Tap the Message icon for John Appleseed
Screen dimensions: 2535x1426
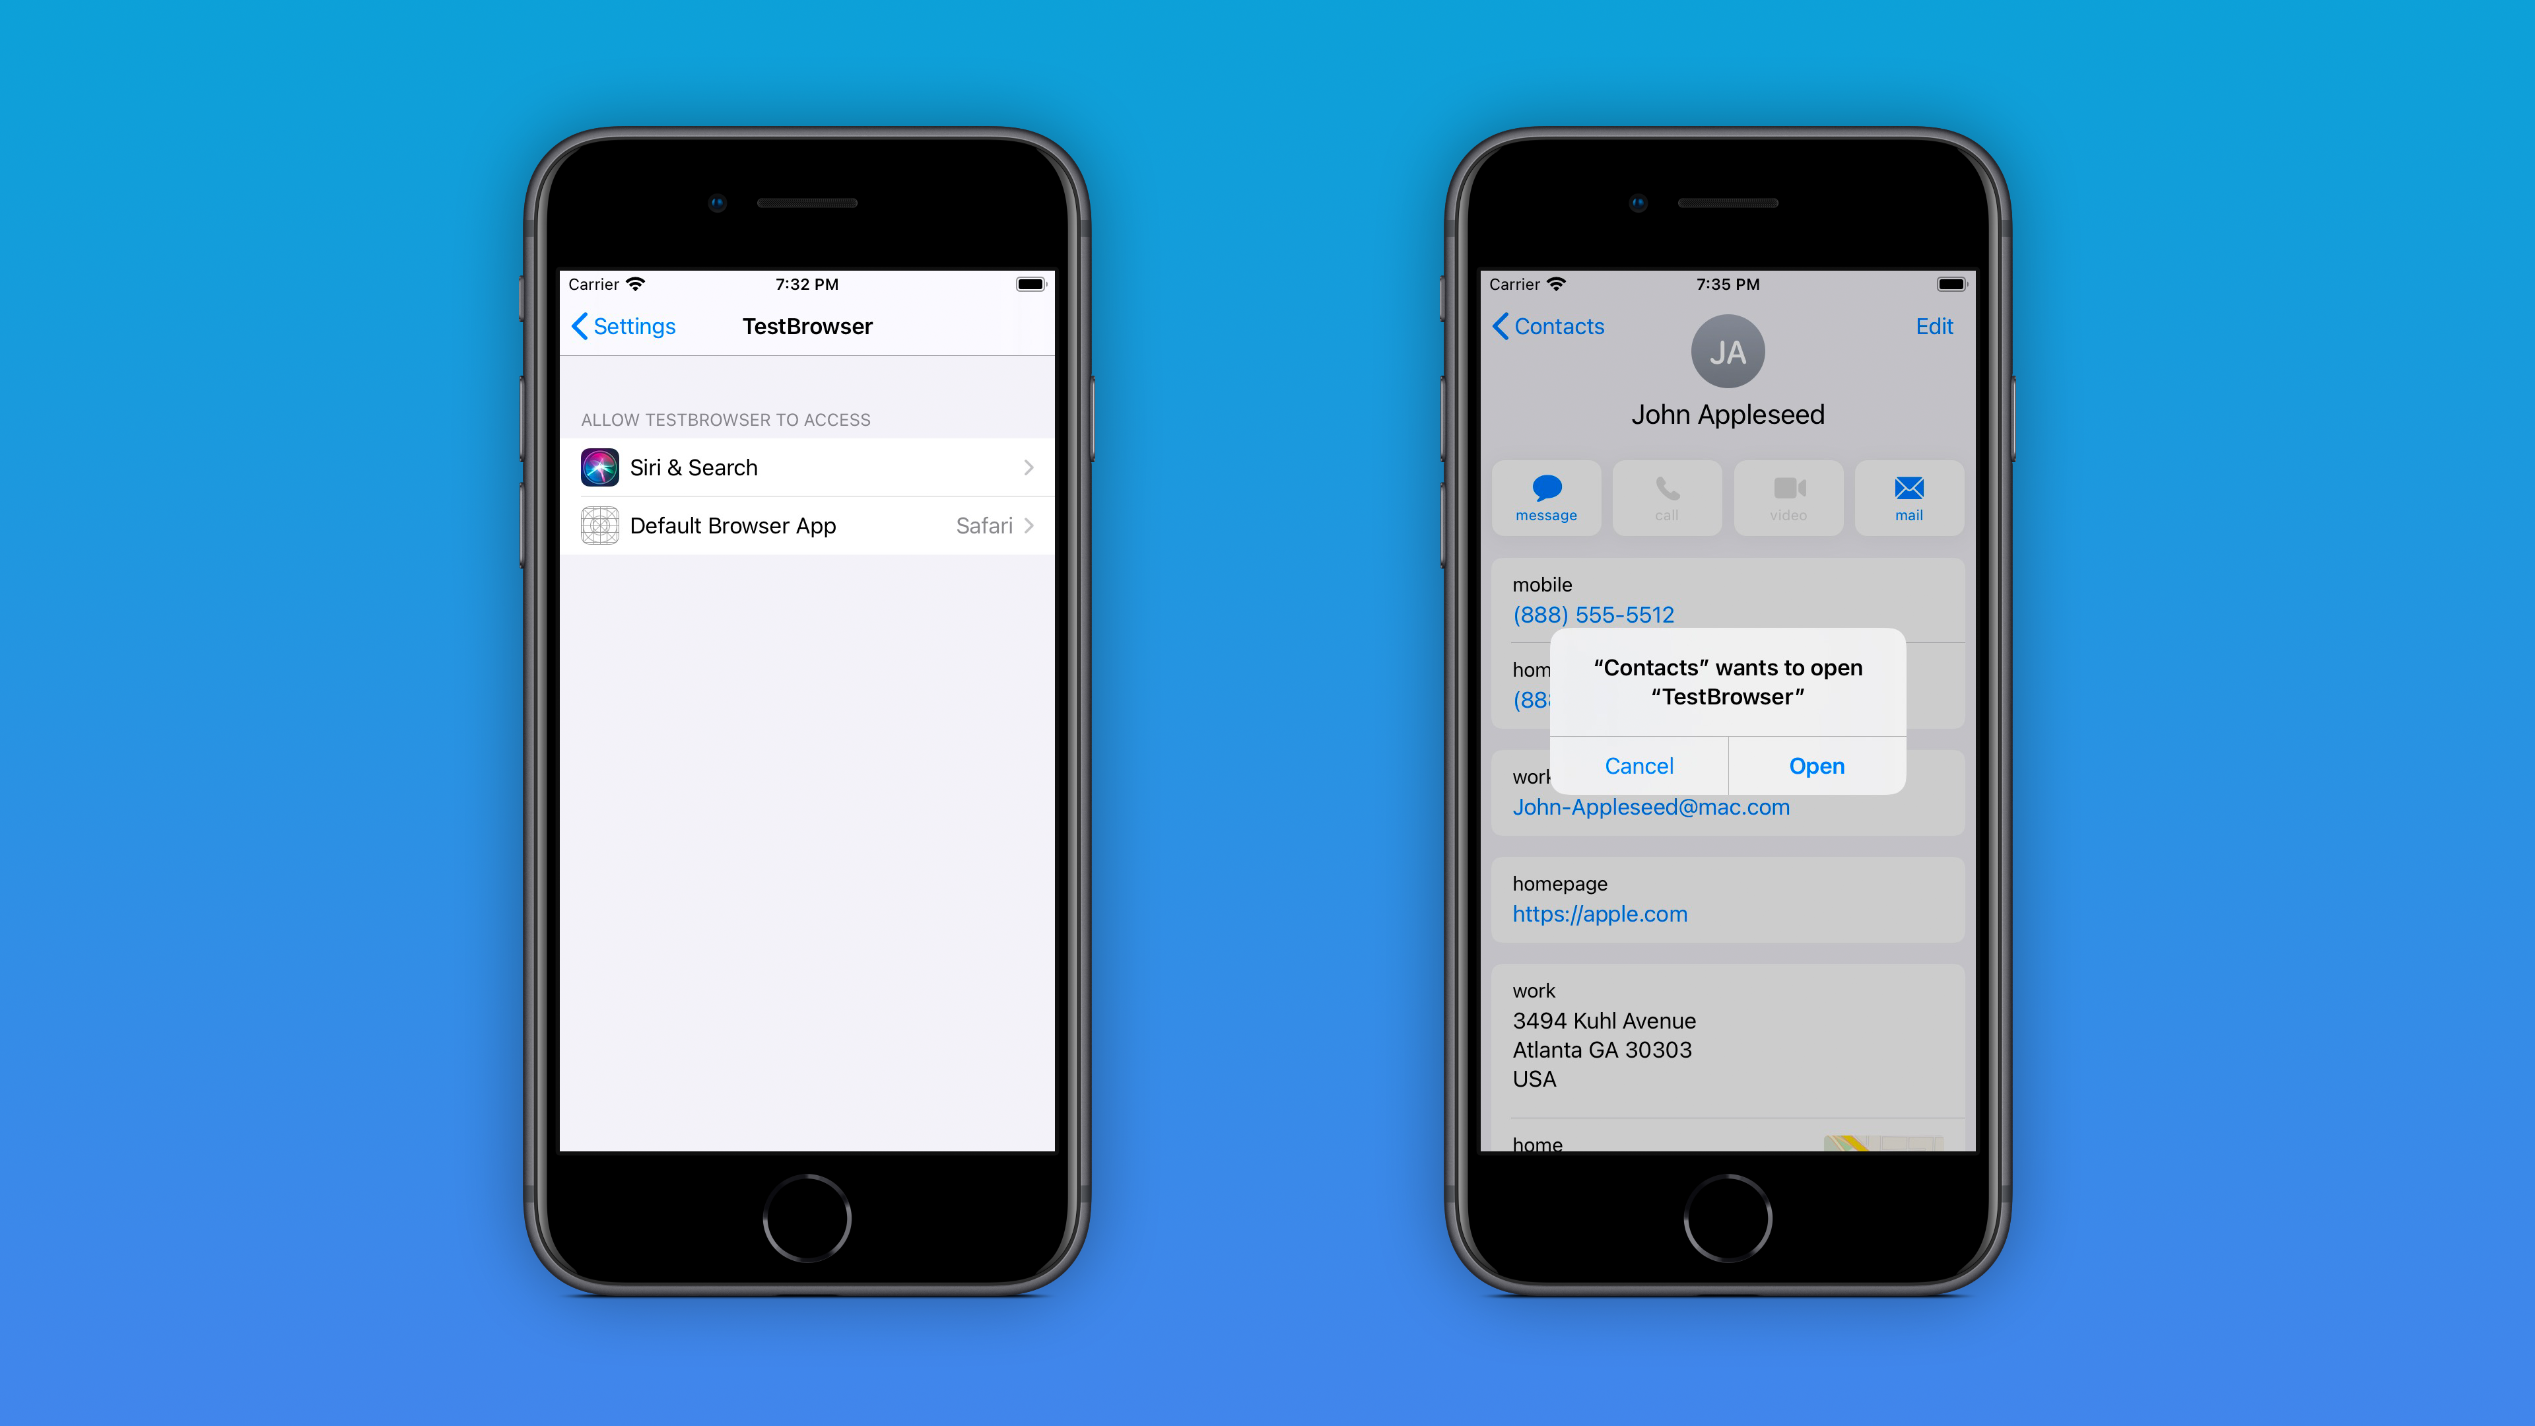tap(1543, 498)
